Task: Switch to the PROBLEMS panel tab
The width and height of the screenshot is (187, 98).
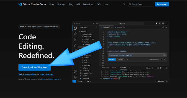Action: click(x=105, y=68)
